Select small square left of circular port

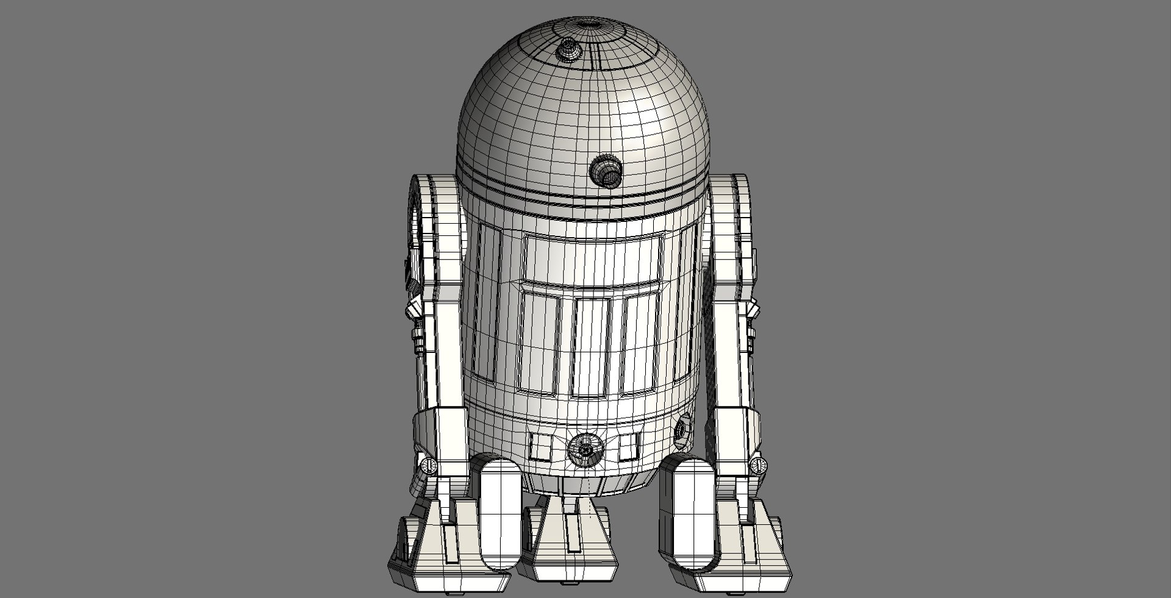point(540,447)
